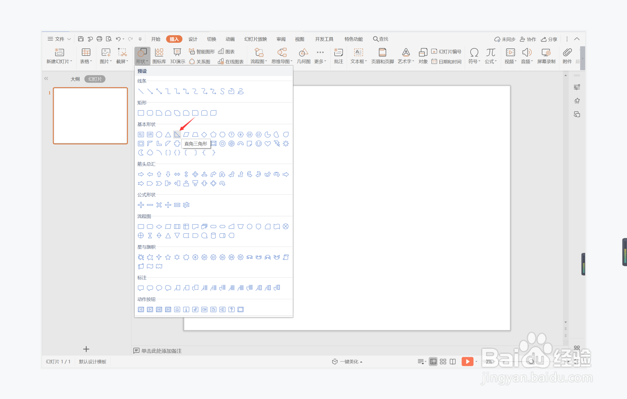Insert a chart
Screen dimensions: 627x399
coord(226,52)
